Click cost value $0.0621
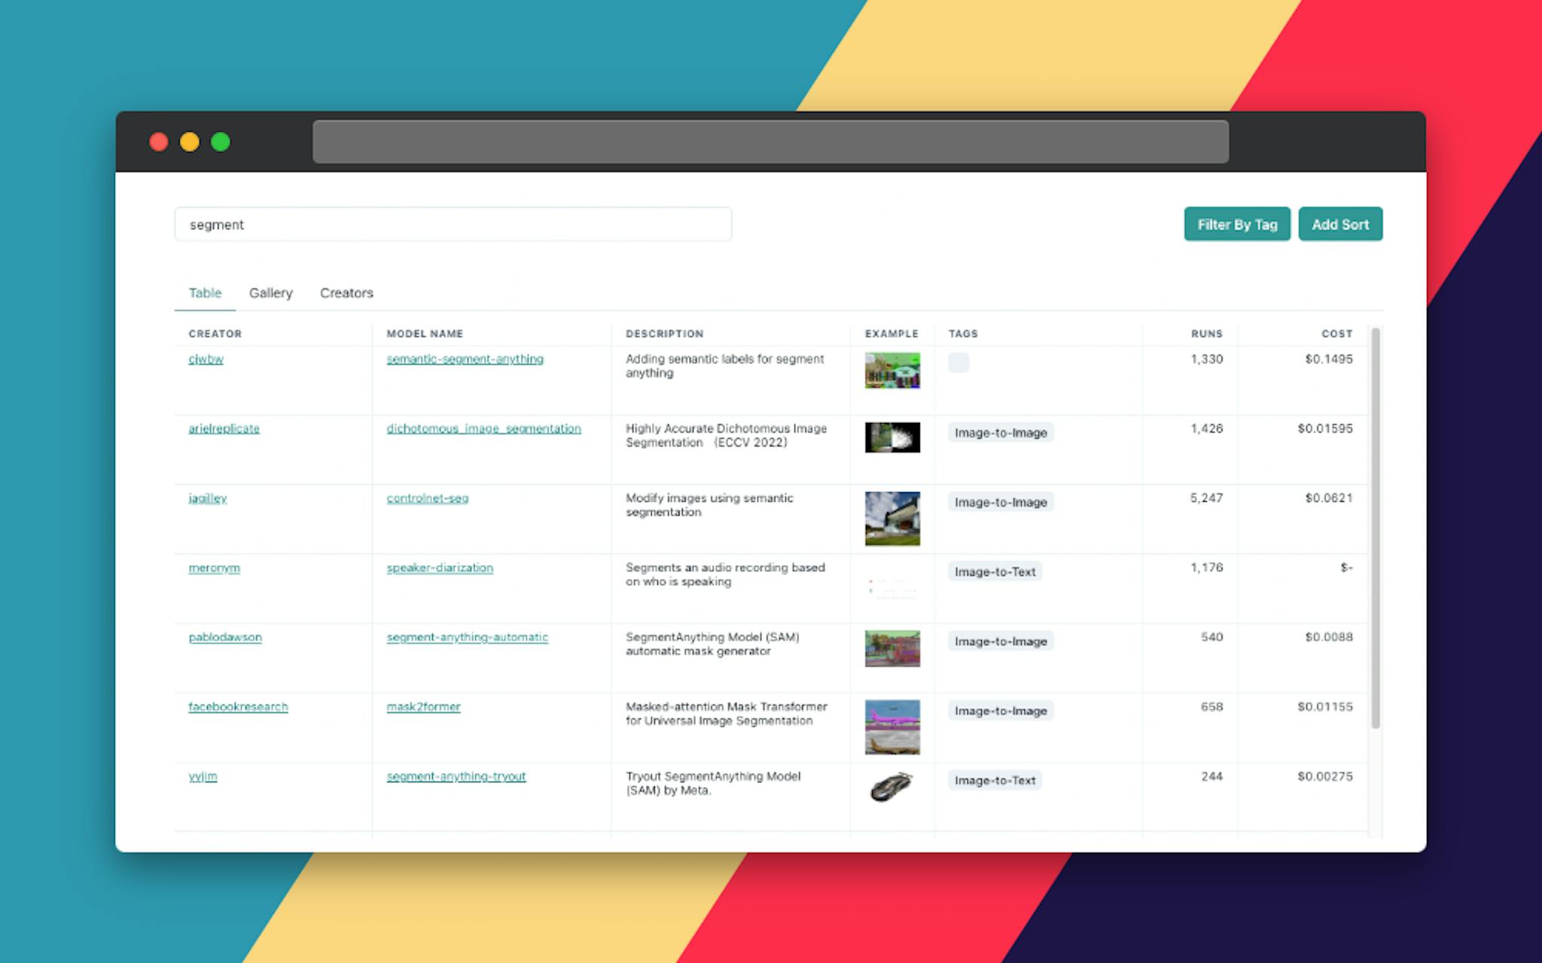The height and width of the screenshot is (963, 1542). 1329,498
